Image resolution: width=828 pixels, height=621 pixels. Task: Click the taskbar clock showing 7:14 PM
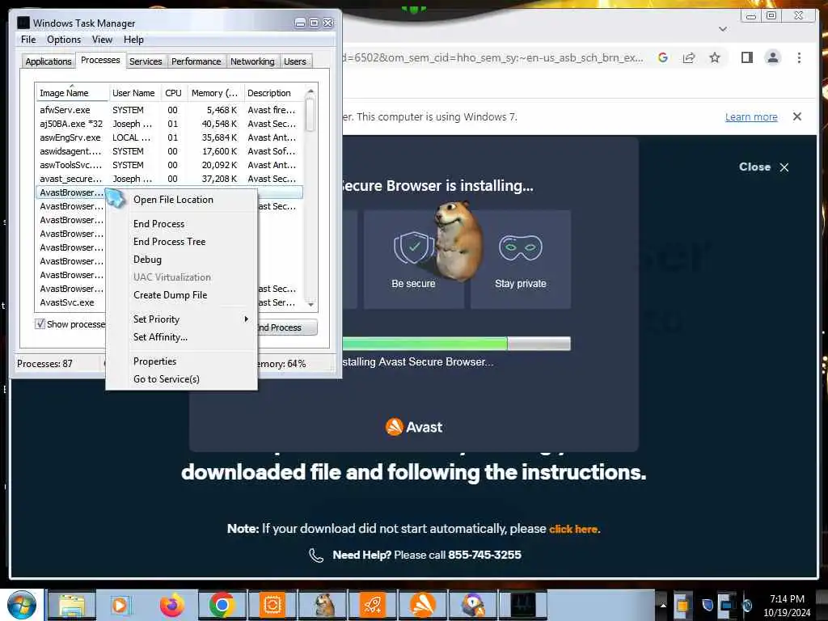(x=787, y=605)
